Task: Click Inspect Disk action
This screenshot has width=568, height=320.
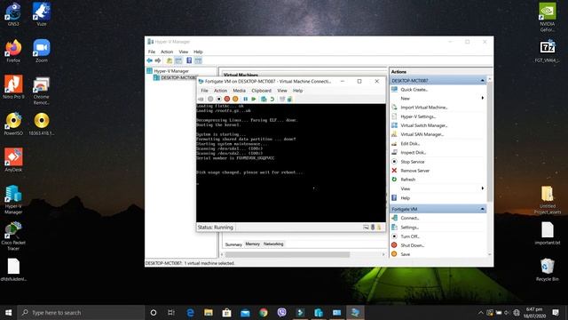Action: click(414, 153)
